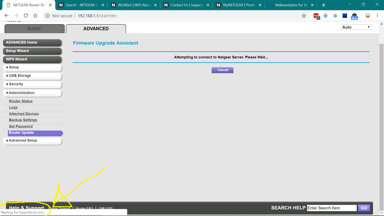Click the browser forward arrow
The image size is (384, 216).
[x=16, y=16]
